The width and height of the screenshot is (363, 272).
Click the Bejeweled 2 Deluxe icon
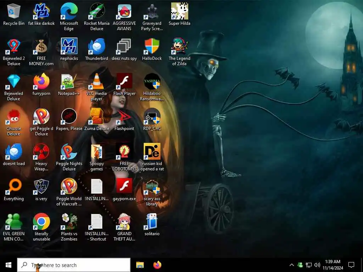click(14, 46)
